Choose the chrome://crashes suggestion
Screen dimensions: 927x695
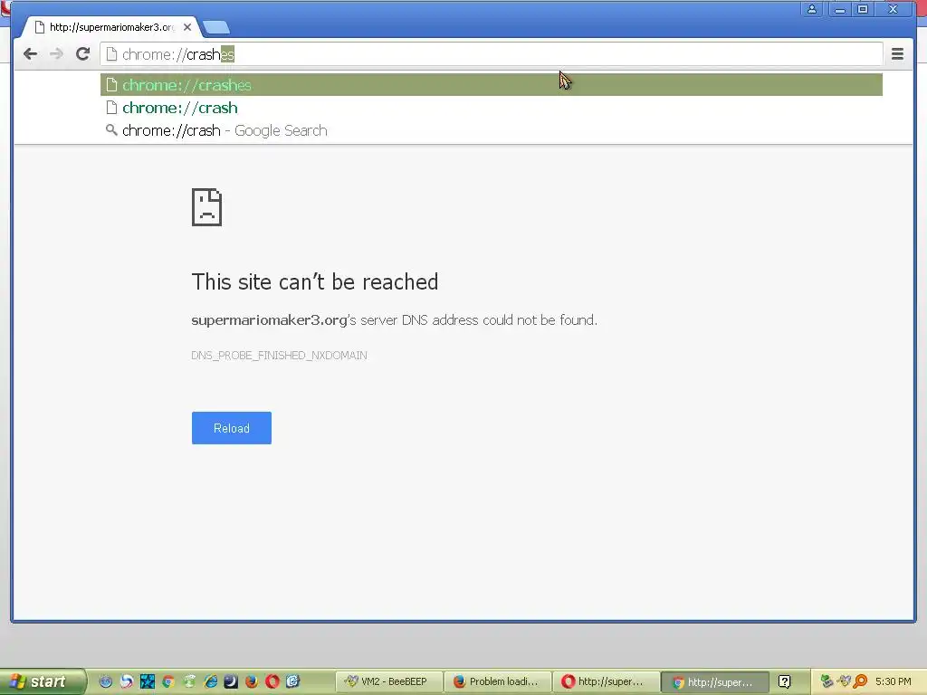tap(492, 85)
